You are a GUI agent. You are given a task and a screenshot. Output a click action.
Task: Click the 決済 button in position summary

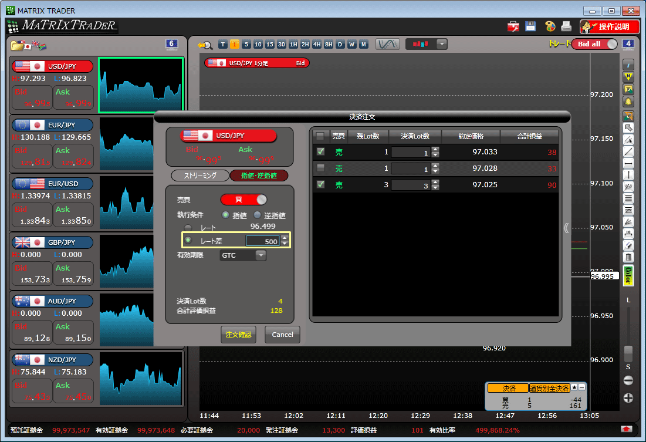point(508,388)
